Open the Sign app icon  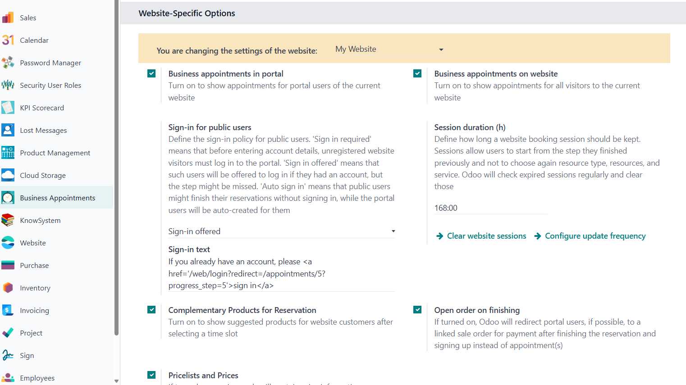click(x=8, y=355)
